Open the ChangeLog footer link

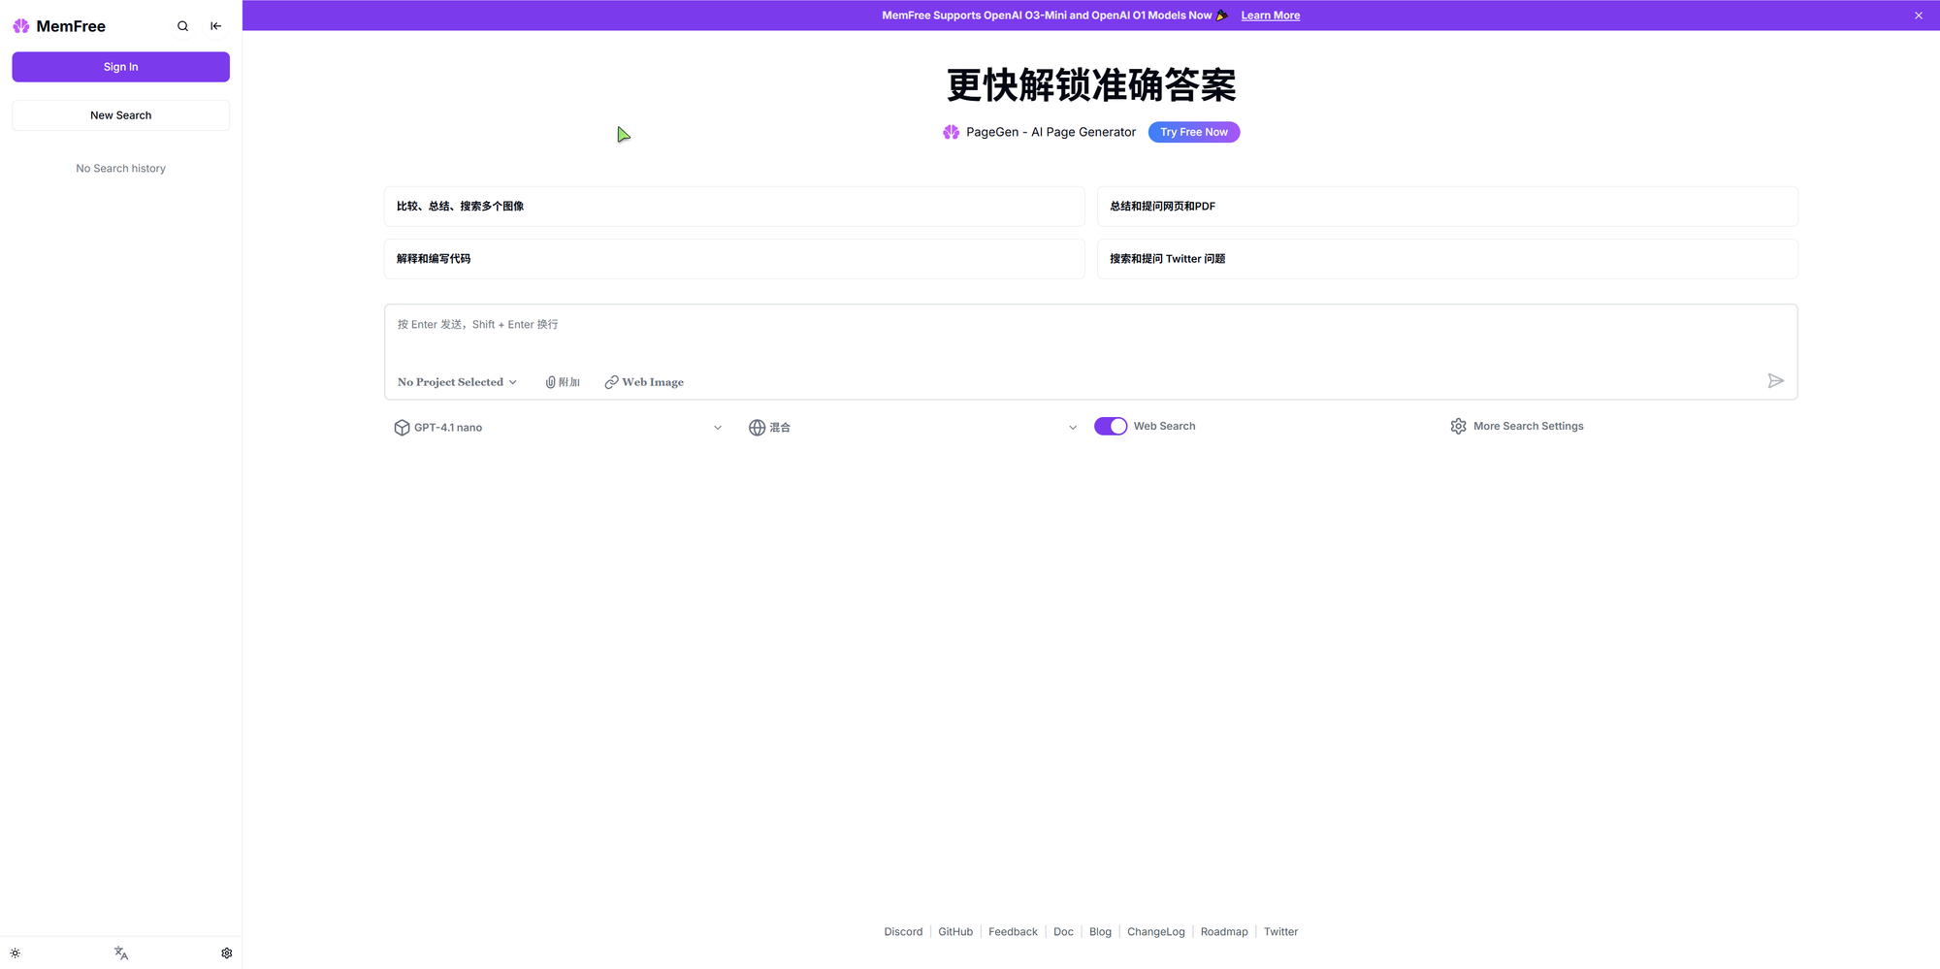[x=1155, y=932]
